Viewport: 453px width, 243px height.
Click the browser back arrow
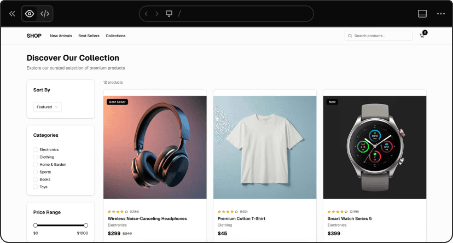coord(147,14)
